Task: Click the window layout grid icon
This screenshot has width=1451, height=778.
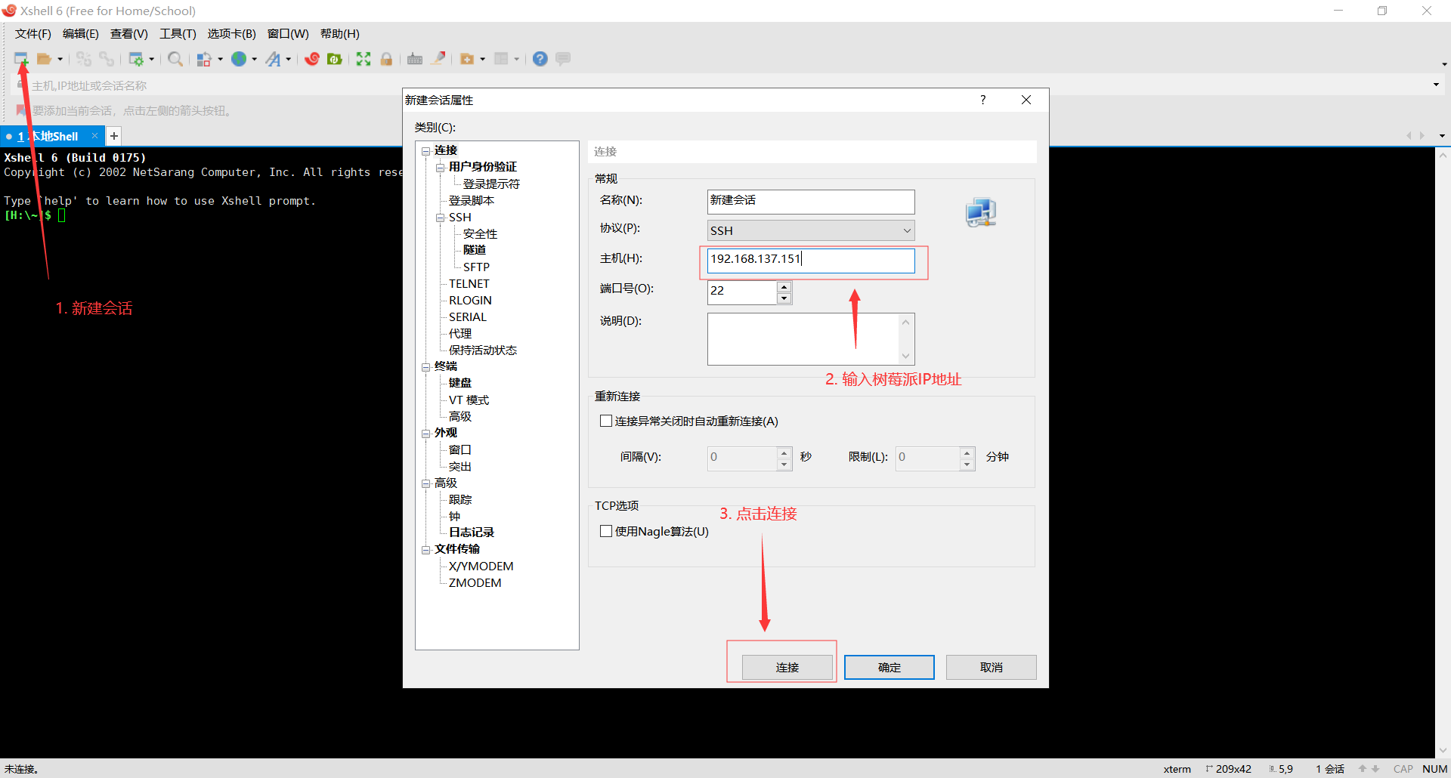Action: click(x=501, y=59)
